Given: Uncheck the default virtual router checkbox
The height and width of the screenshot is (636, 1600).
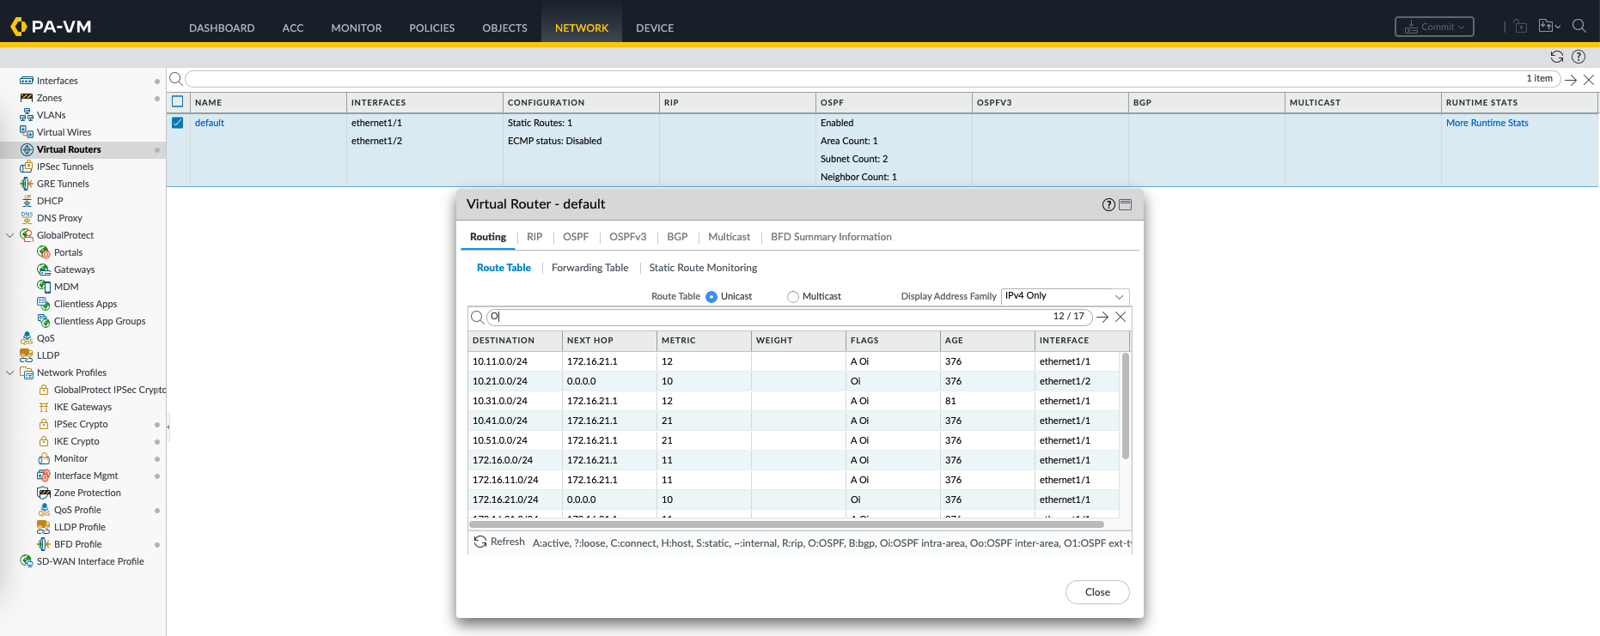Looking at the screenshot, I should tap(178, 123).
